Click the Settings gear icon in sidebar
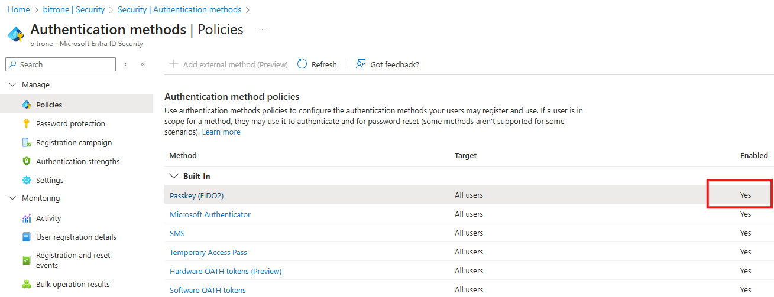The image size is (774, 297). pyautogui.click(x=26, y=180)
